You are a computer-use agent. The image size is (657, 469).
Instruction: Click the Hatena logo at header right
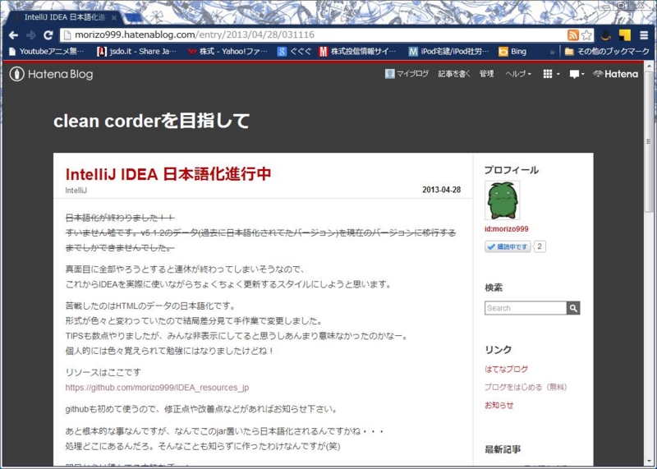615,74
